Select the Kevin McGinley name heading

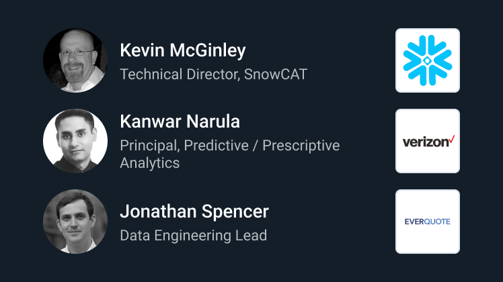182,50
